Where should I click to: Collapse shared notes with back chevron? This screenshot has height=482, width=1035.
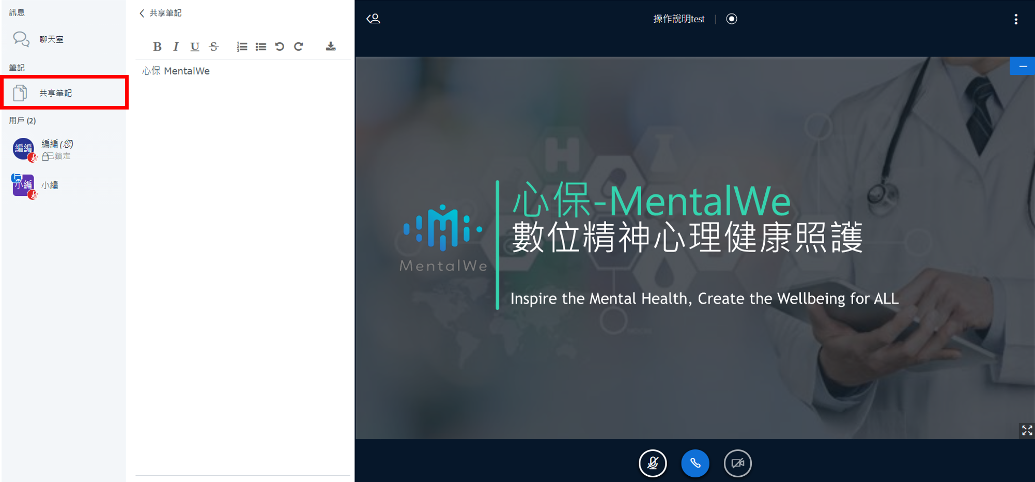tap(142, 13)
